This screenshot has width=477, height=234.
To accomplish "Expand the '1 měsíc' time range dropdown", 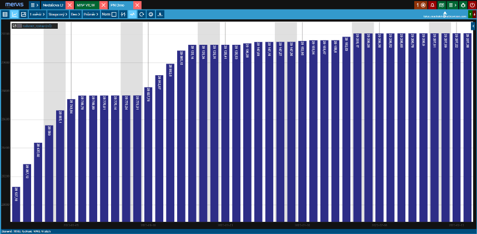I will coord(38,14).
